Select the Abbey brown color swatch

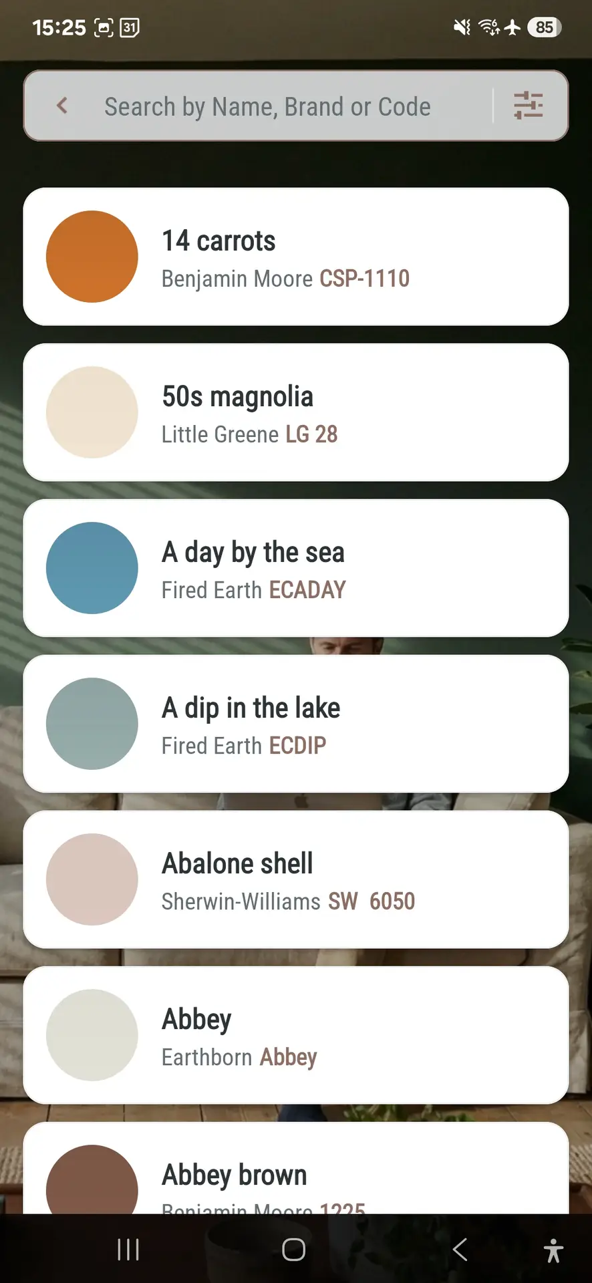[x=92, y=1183]
